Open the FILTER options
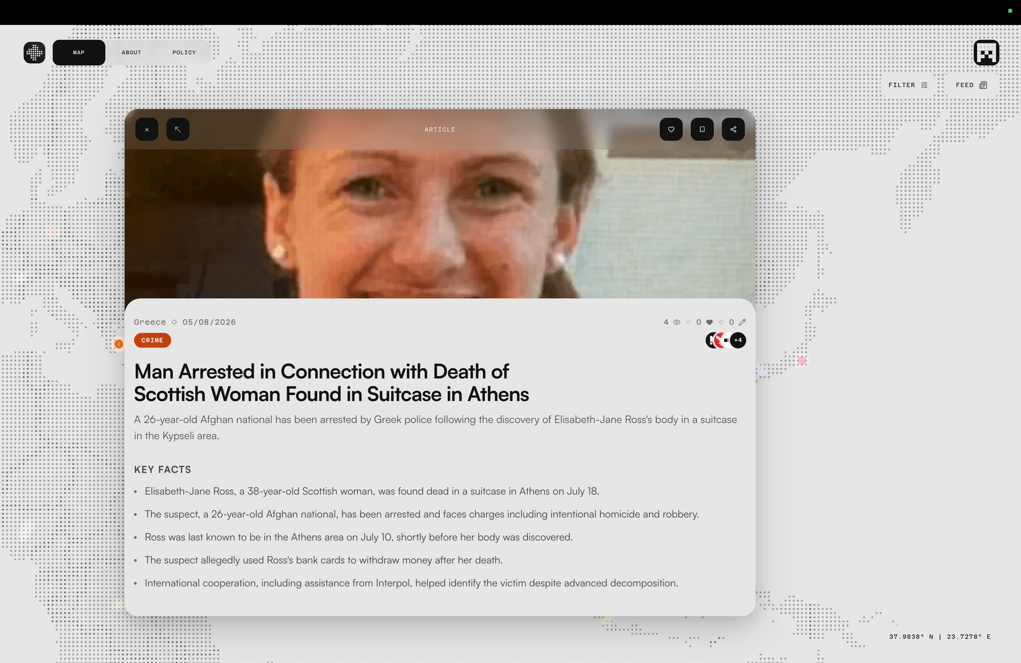The height and width of the screenshot is (663, 1021). coord(908,85)
